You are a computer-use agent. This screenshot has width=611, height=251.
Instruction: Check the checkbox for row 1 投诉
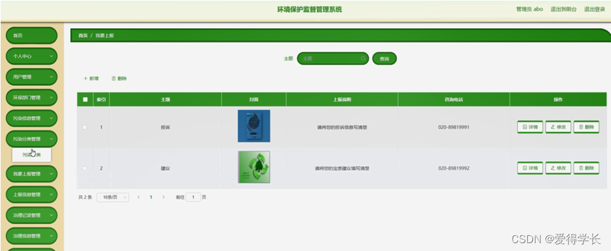click(x=85, y=127)
